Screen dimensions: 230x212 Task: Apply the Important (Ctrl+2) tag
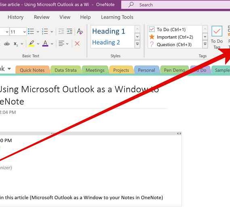pos(175,37)
